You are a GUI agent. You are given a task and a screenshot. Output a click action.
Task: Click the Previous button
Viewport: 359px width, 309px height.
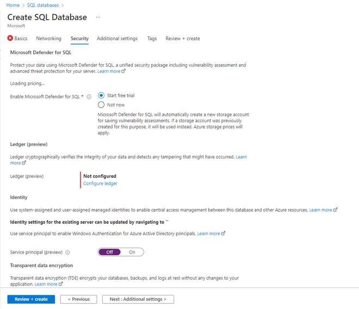coord(78,299)
